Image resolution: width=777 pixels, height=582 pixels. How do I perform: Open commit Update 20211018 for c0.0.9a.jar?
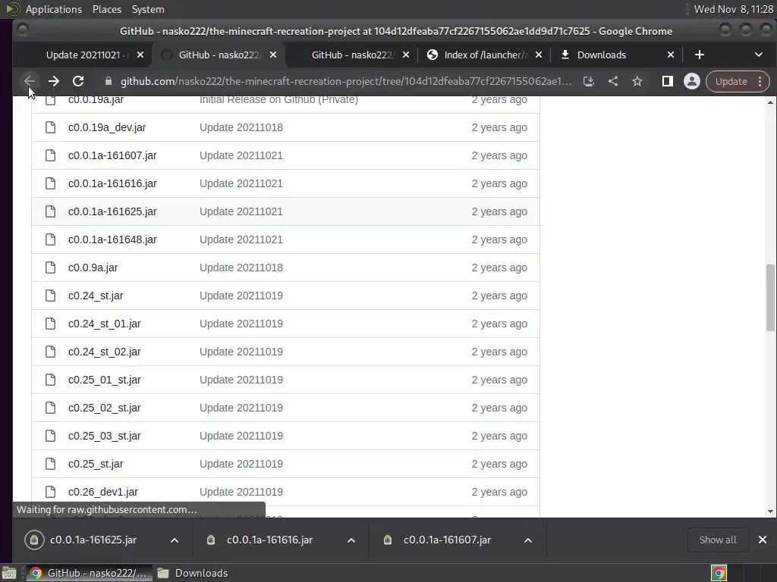click(241, 268)
